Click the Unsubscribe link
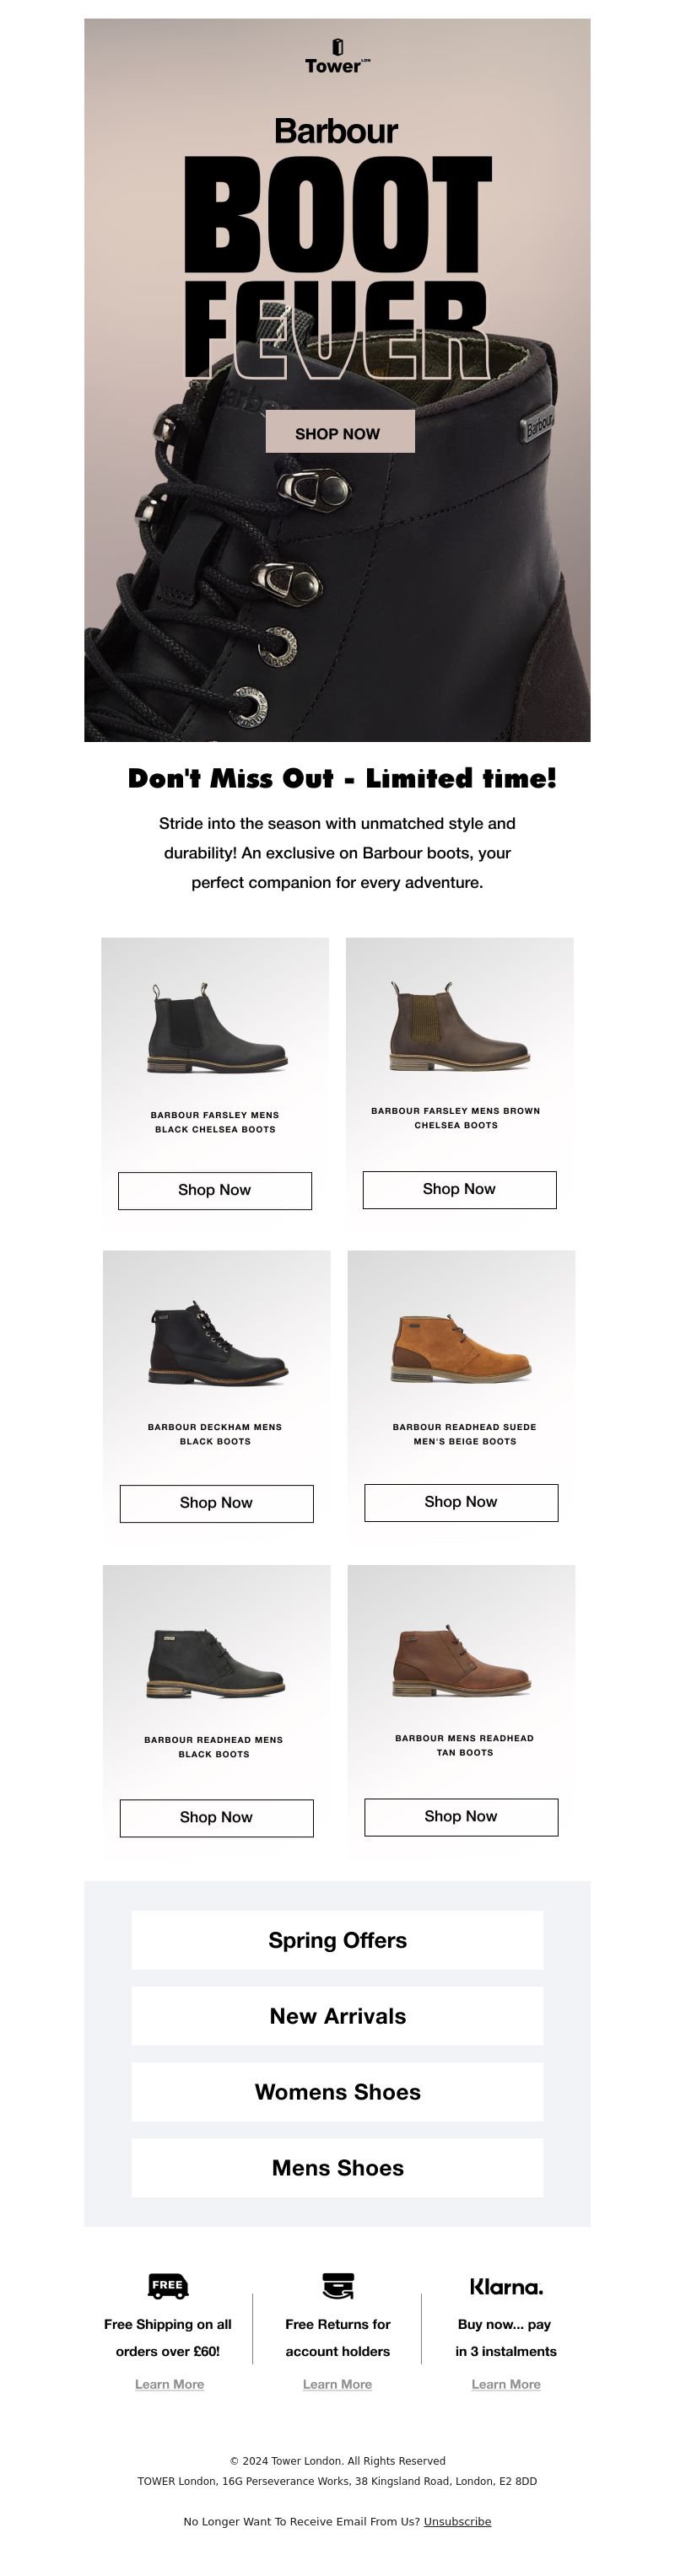 [x=457, y=2521]
